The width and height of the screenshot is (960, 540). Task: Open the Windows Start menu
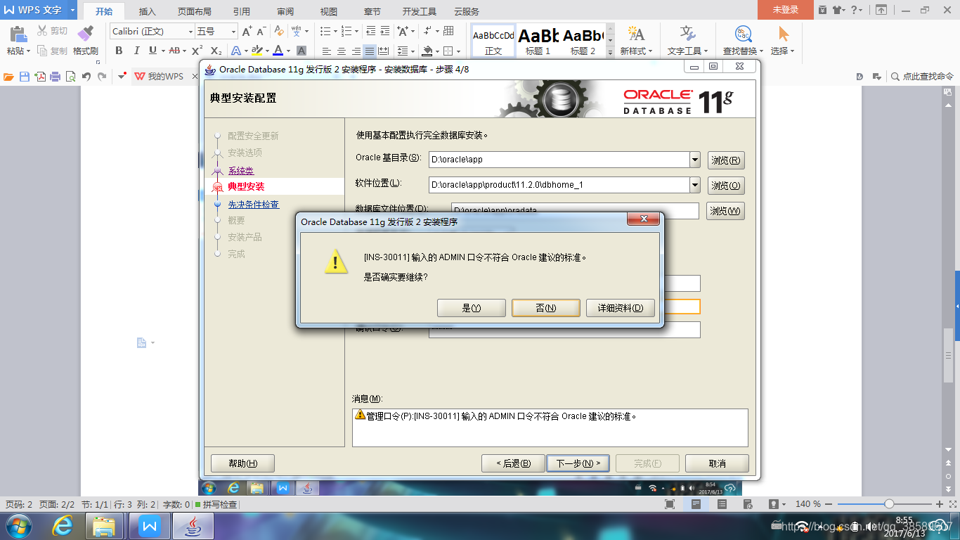coord(18,526)
